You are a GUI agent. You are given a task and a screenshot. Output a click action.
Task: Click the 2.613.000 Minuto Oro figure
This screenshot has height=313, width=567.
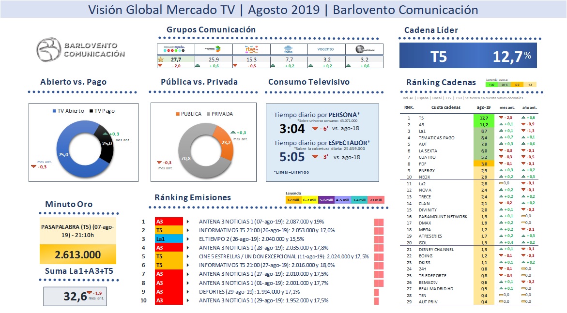tap(78, 254)
